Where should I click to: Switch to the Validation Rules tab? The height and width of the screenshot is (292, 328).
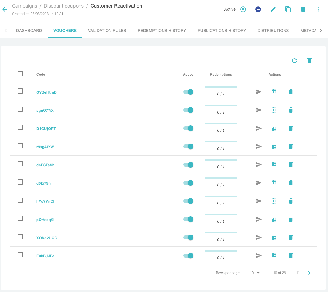[x=107, y=31]
